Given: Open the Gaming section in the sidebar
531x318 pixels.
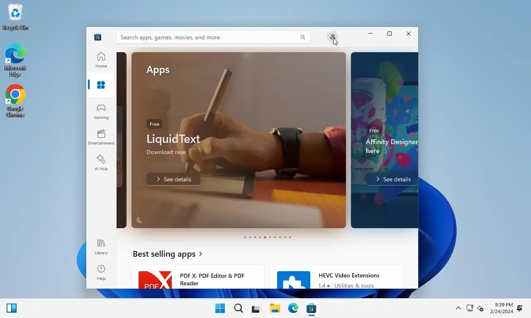Looking at the screenshot, I should pos(101,111).
